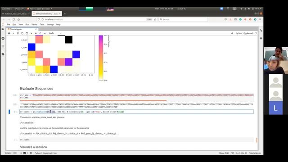Open Pocket save icon in Firefox toolbar
Viewport: 288px width, 162px height.
pyautogui.click(x=225, y=19)
